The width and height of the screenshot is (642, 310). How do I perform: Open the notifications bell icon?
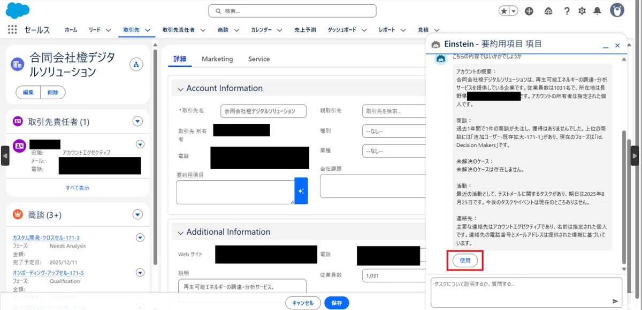point(598,11)
